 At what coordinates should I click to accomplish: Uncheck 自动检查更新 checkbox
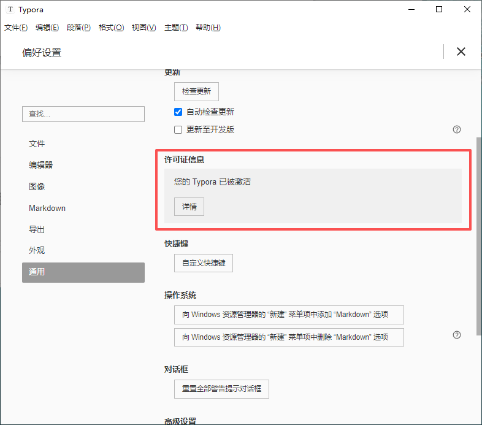point(178,112)
